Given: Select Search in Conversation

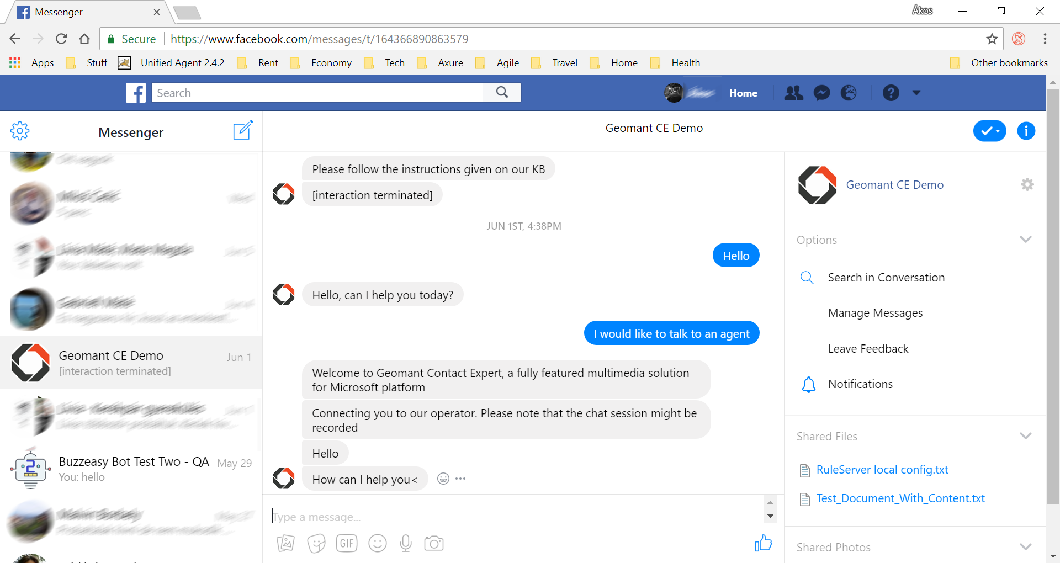Looking at the screenshot, I should pos(886,278).
